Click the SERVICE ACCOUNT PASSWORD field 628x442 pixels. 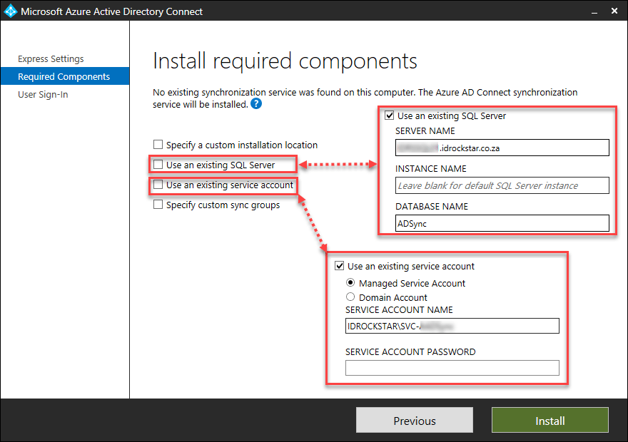pyautogui.click(x=452, y=368)
